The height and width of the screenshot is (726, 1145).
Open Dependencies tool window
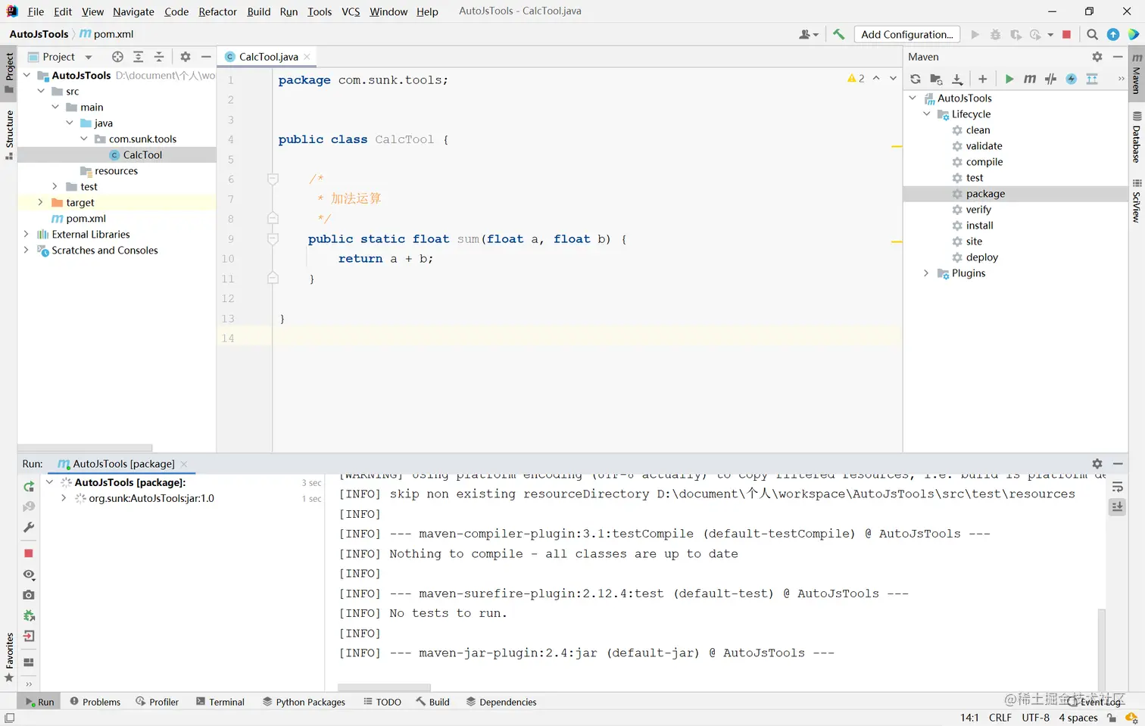tap(501, 702)
